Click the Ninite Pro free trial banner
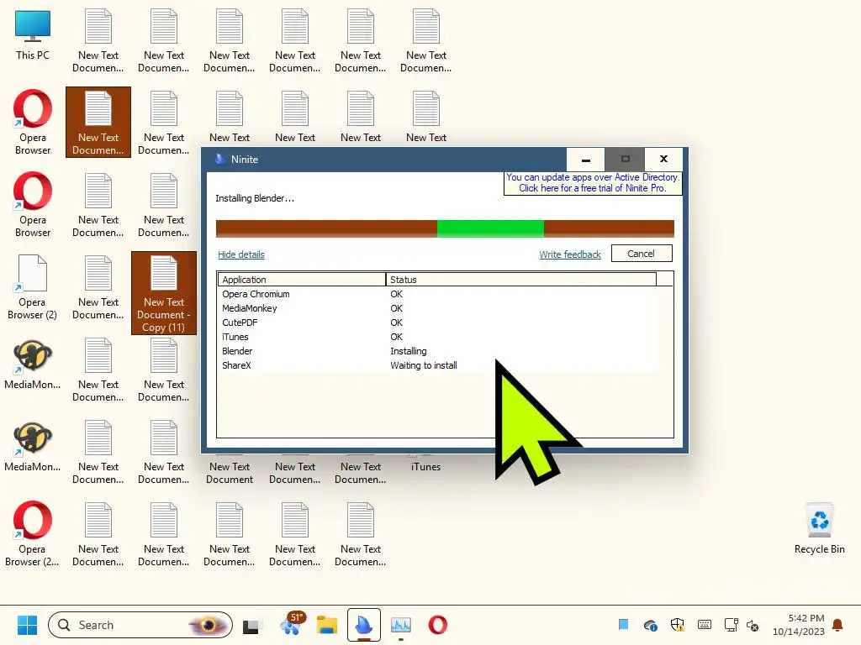This screenshot has height=645, width=861. pos(593,182)
